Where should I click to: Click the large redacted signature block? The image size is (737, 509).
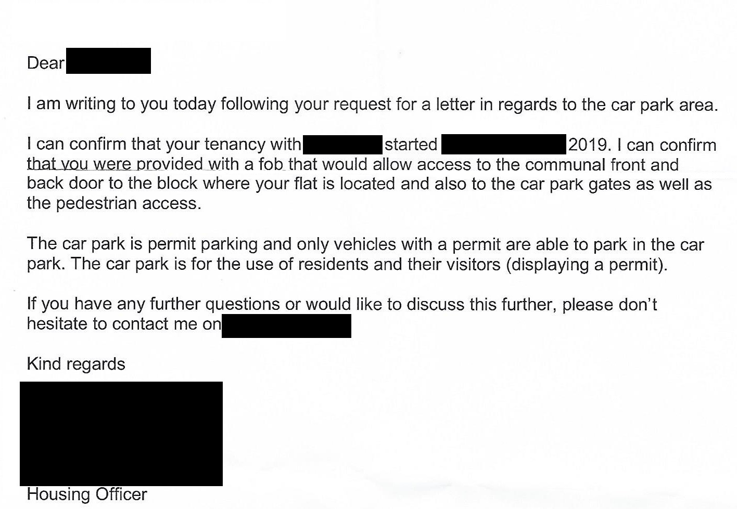(x=121, y=434)
